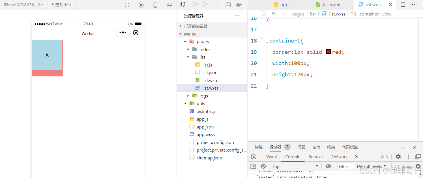Open app.json in the file tree
Screen dimensions: 423x178
(212, 127)
